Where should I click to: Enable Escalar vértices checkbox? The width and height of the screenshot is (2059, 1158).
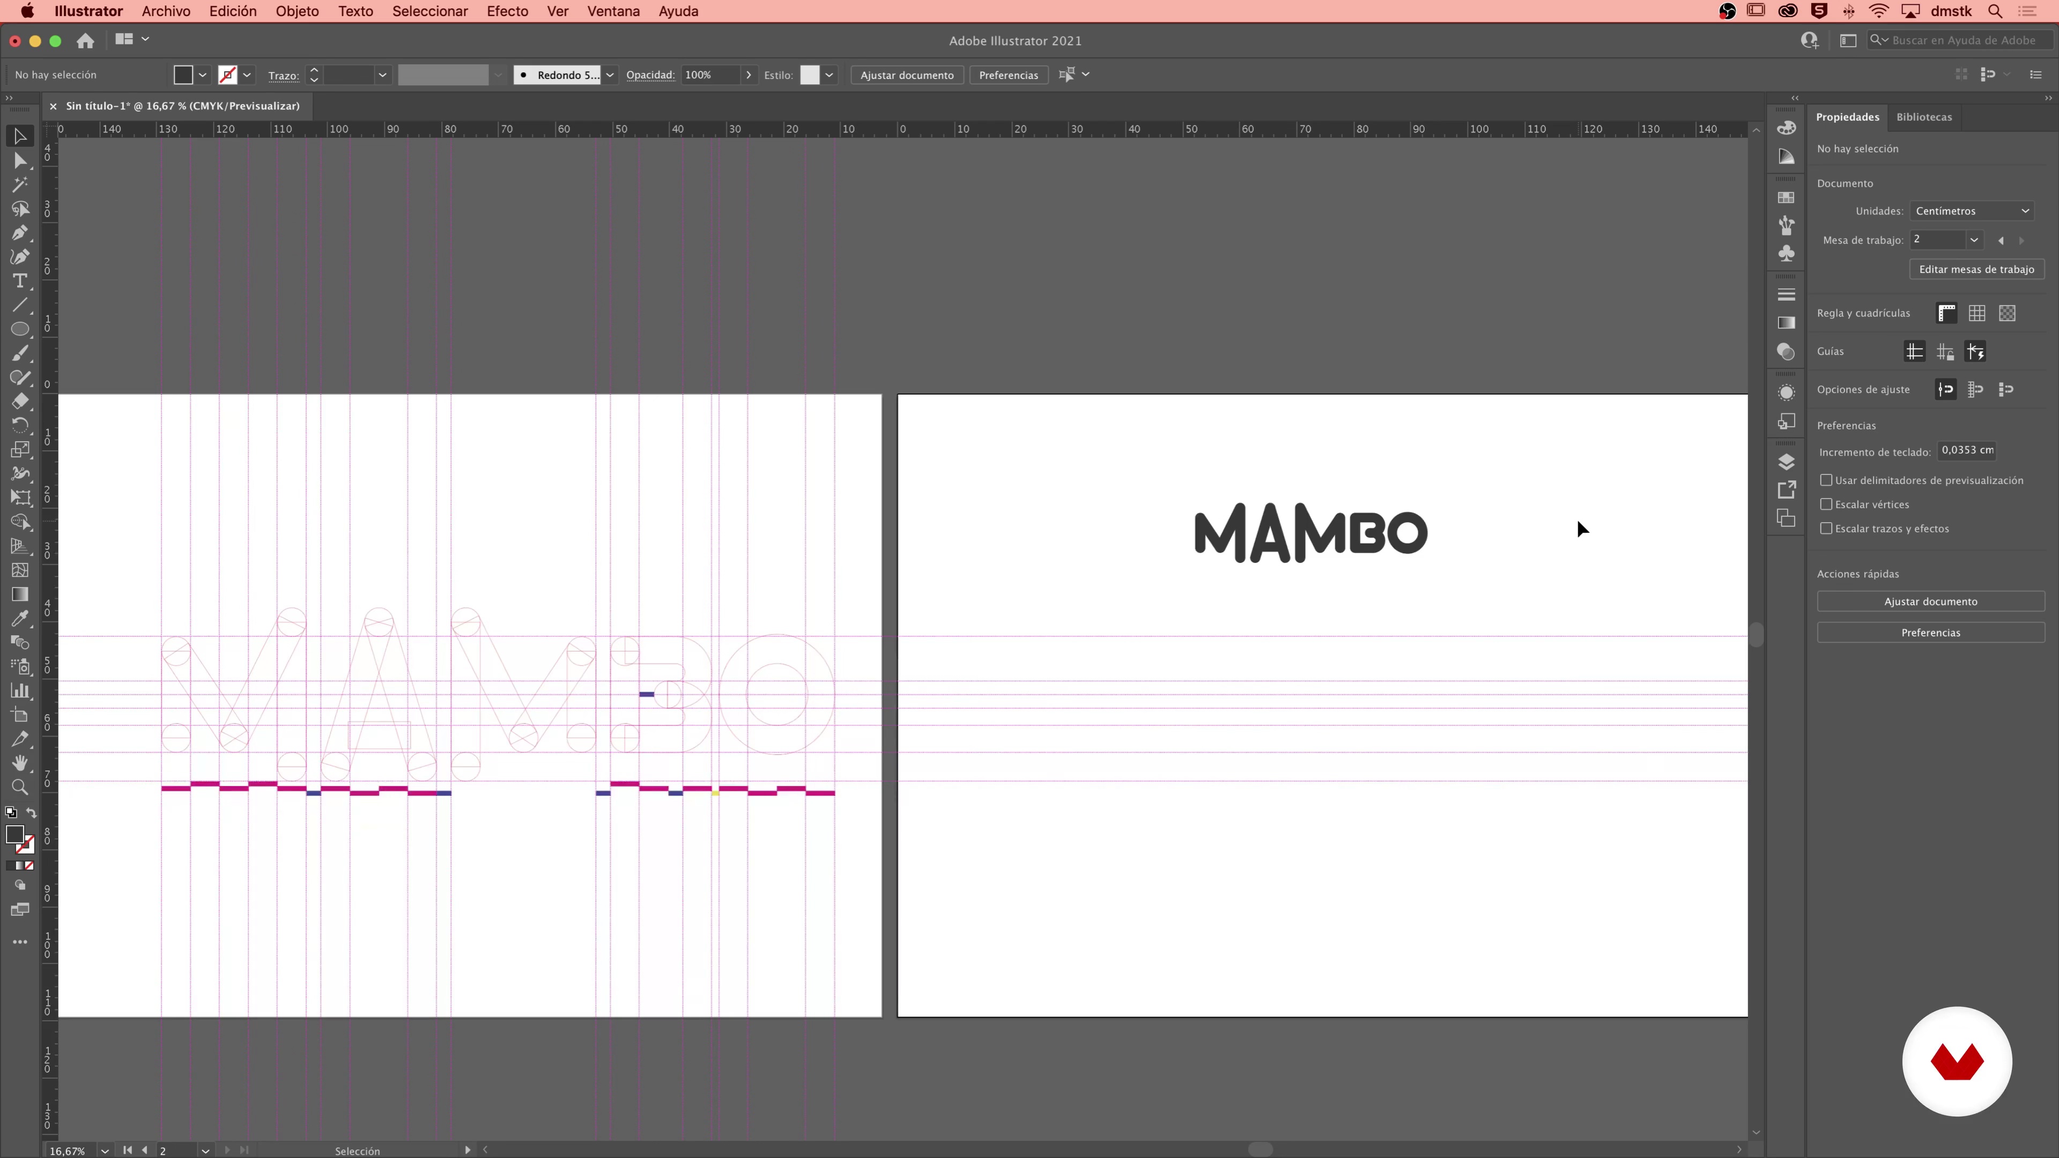(x=1826, y=504)
